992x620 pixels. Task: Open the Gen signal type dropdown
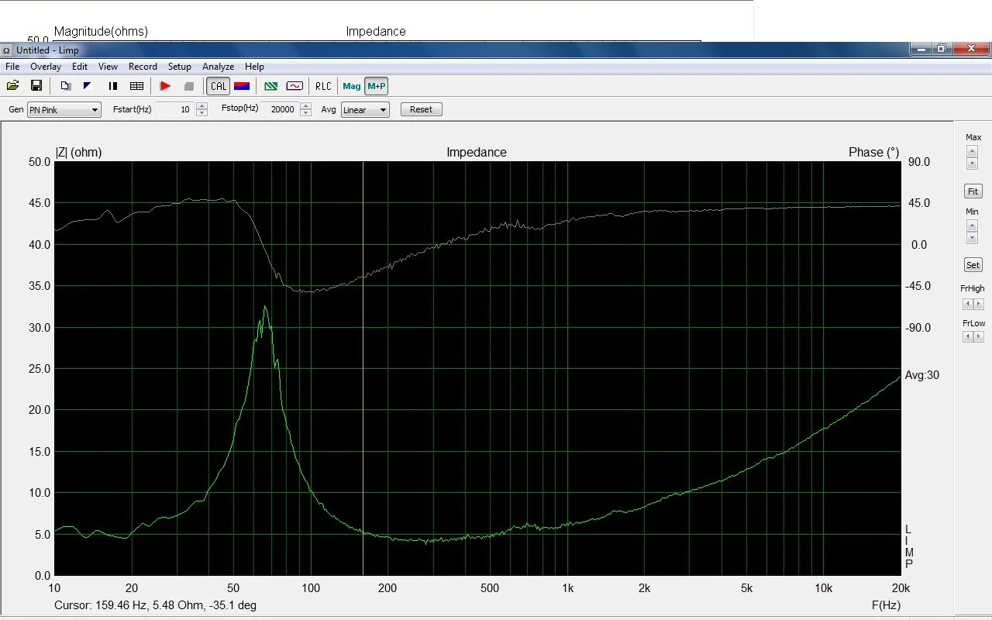pos(64,110)
